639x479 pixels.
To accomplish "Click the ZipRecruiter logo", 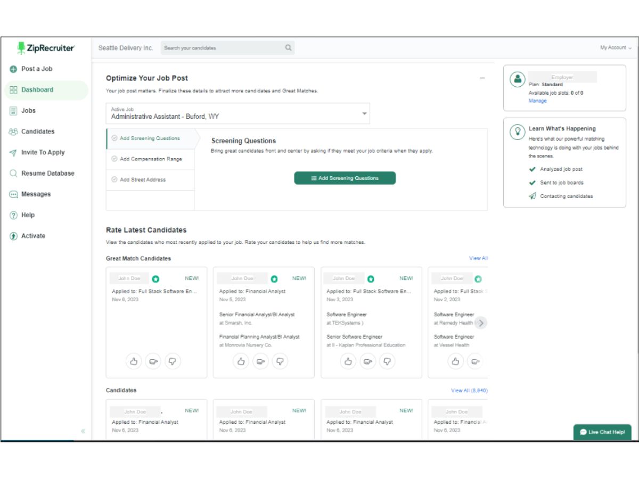I will 46,48.
